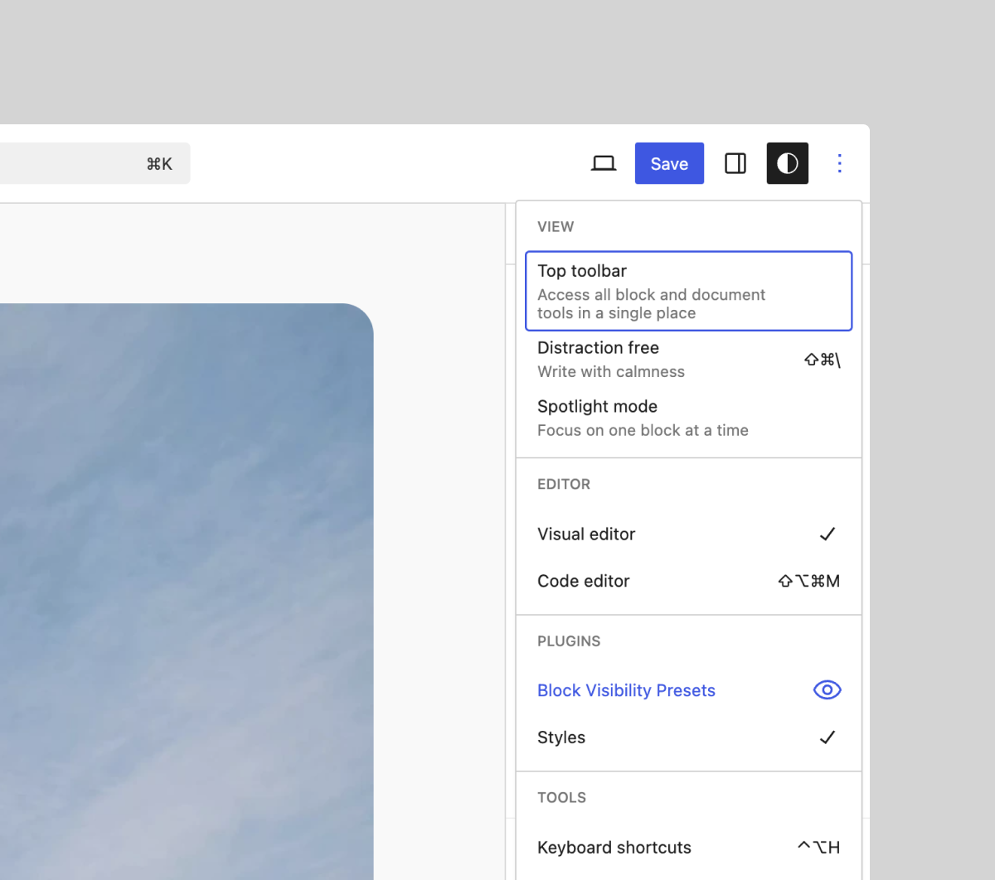Toggle the Settings sidebar panel icon
995x880 pixels.
click(735, 163)
